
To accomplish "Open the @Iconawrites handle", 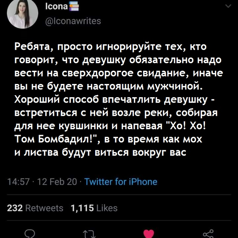I will (x=73, y=21).
